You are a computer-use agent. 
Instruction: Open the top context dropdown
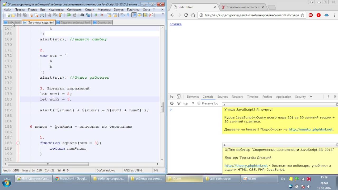pyautogui.click(x=189, y=103)
